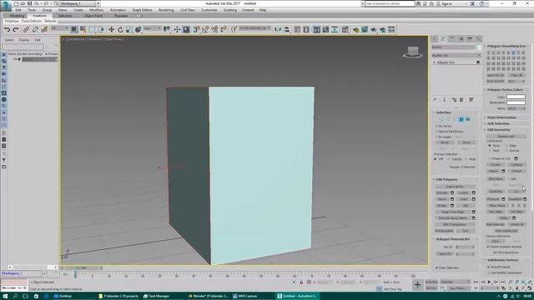The height and width of the screenshot is (300, 534).
Task: Open the Graph Editors menu
Action: pyautogui.click(x=142, y=10)
